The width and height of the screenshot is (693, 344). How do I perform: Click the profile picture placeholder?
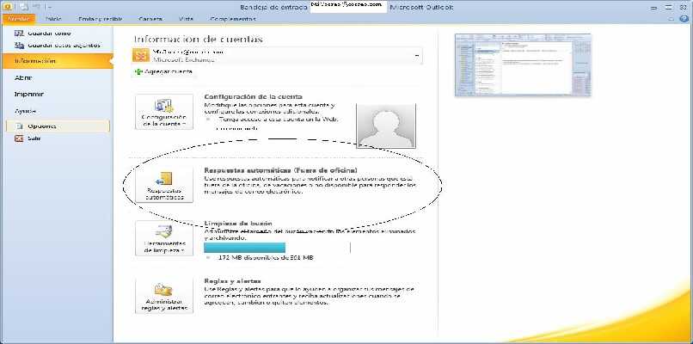[386, 126]
